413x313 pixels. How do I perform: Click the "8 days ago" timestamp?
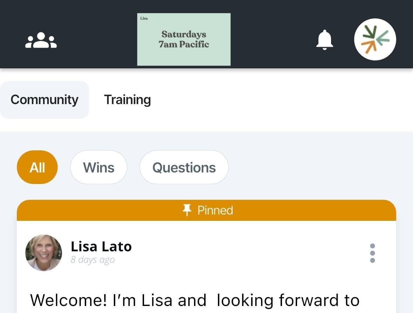click(x=92, y=260)
